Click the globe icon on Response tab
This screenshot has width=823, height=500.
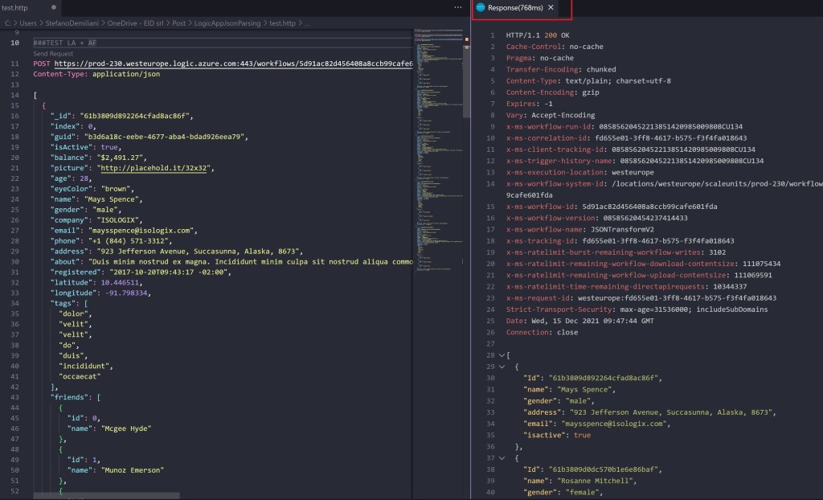point(481,8)
